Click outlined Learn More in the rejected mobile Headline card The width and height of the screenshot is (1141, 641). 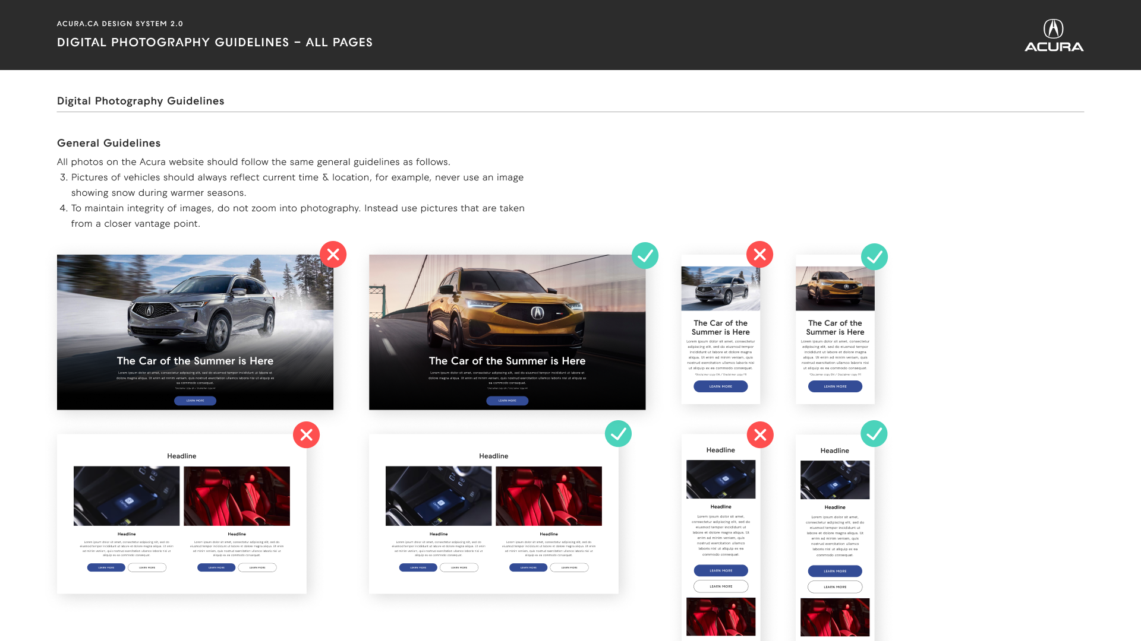point(721,586)
